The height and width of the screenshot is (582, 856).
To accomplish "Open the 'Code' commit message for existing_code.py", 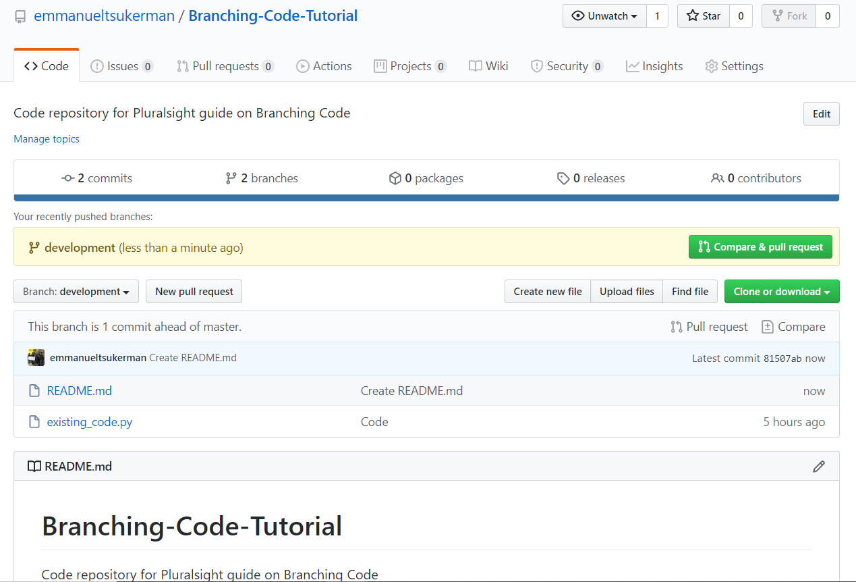I will (x=374, y=422).
